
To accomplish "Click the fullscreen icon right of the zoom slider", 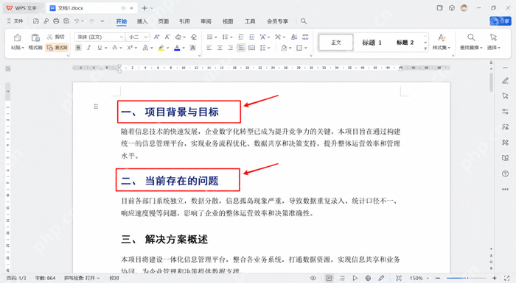I will (x=506, y=278).
